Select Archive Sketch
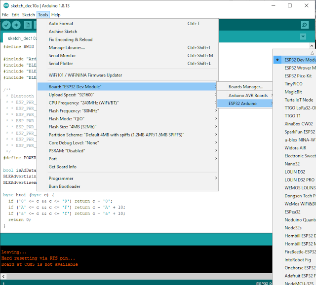This screenshot has width=316, height=285. click(x=128, y=32)
